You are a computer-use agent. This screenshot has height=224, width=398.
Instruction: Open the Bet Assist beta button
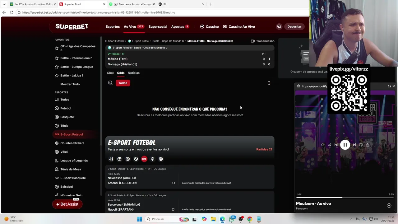(67, 204)
